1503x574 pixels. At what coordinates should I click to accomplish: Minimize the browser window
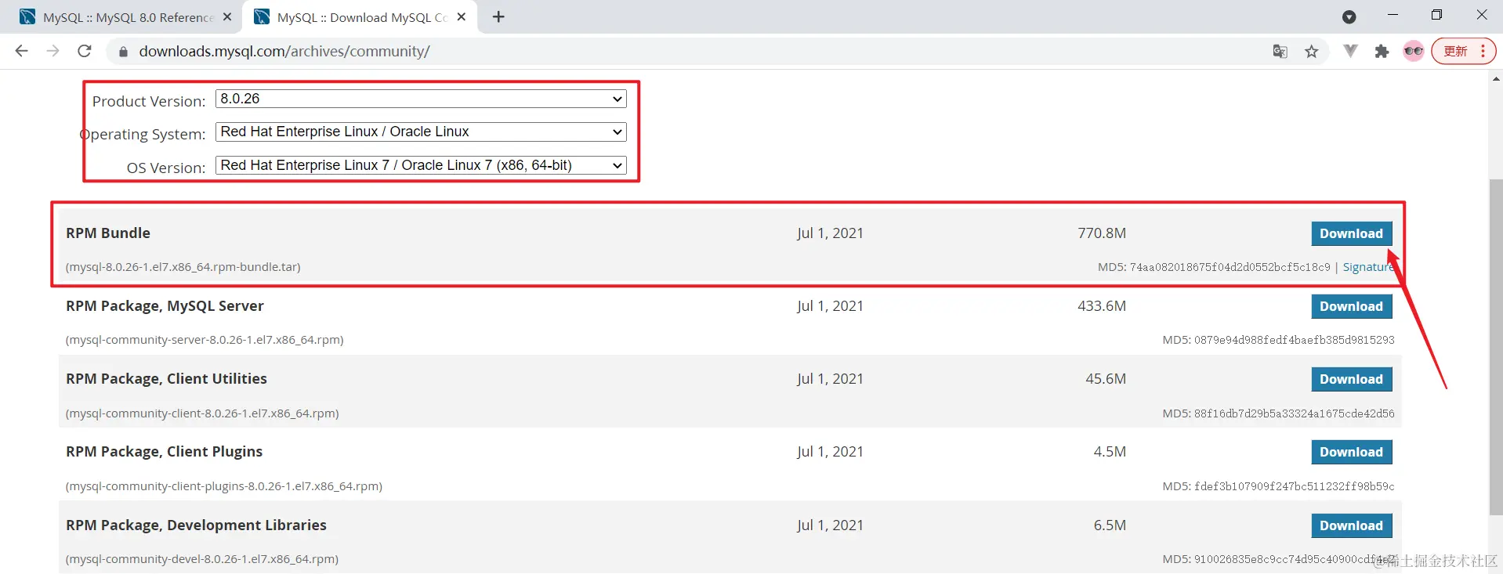click(x=1393, y=15)
